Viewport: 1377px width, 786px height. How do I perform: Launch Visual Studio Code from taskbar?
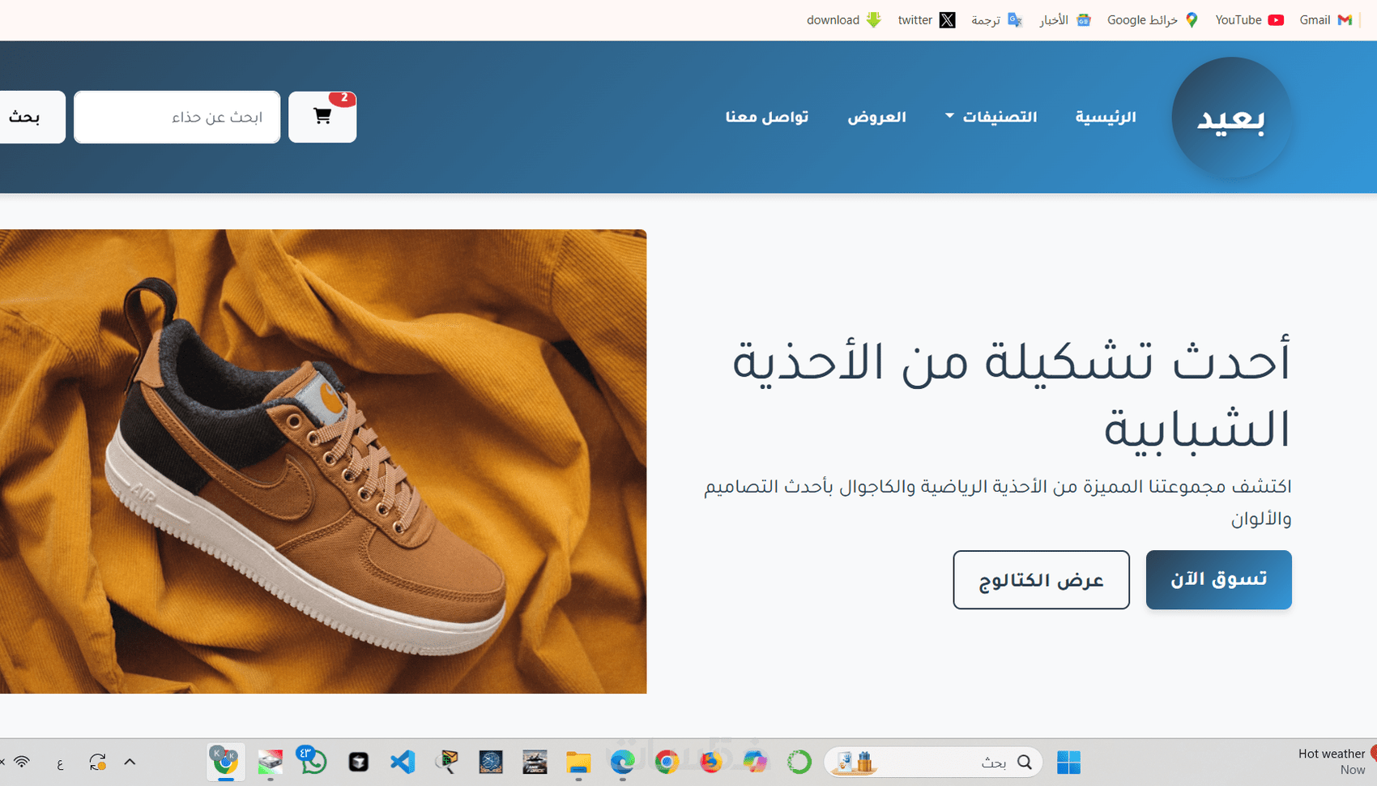(403, 762)
